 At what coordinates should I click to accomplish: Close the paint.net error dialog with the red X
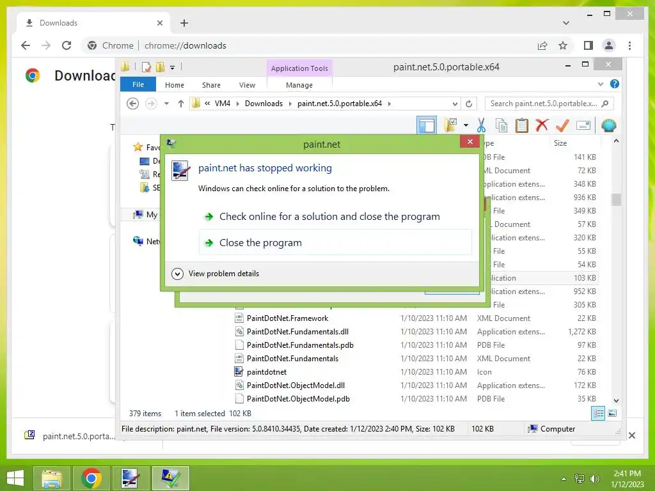tap(470, 141)
